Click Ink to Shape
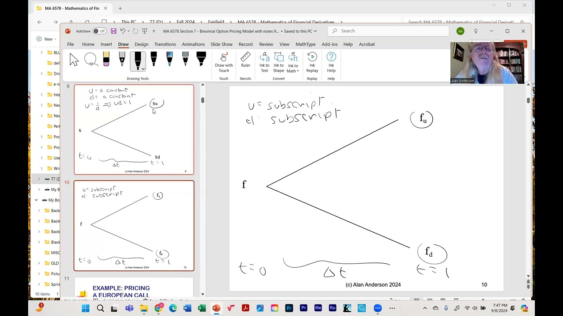 coord(278,62)
